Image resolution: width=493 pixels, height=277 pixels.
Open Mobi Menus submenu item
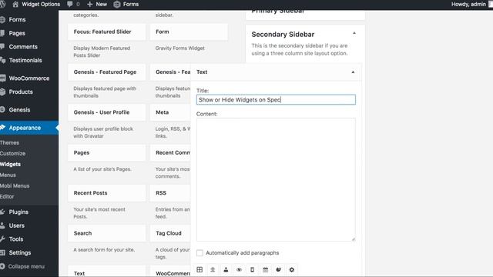(x=15, y=185)
